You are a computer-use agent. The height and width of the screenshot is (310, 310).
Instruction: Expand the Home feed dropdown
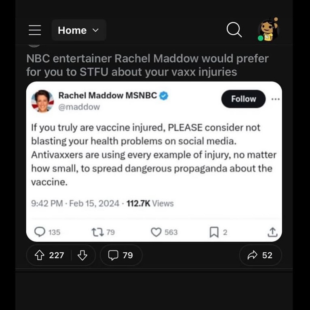[78, 30]
